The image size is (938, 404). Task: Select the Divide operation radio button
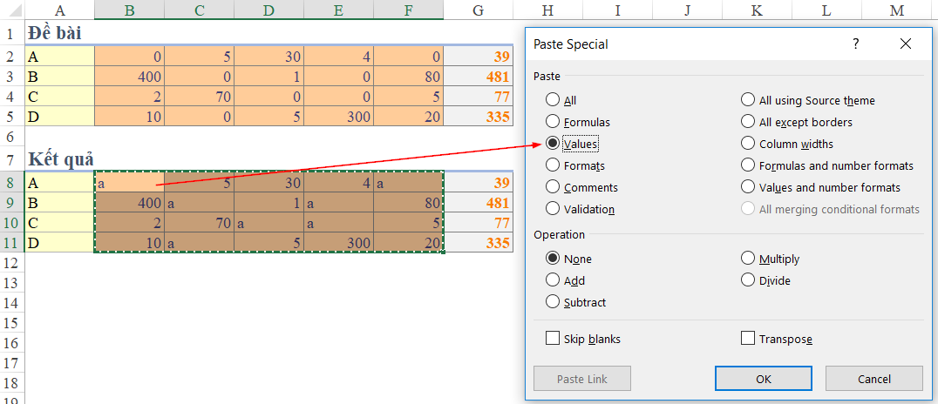[765, 280]
